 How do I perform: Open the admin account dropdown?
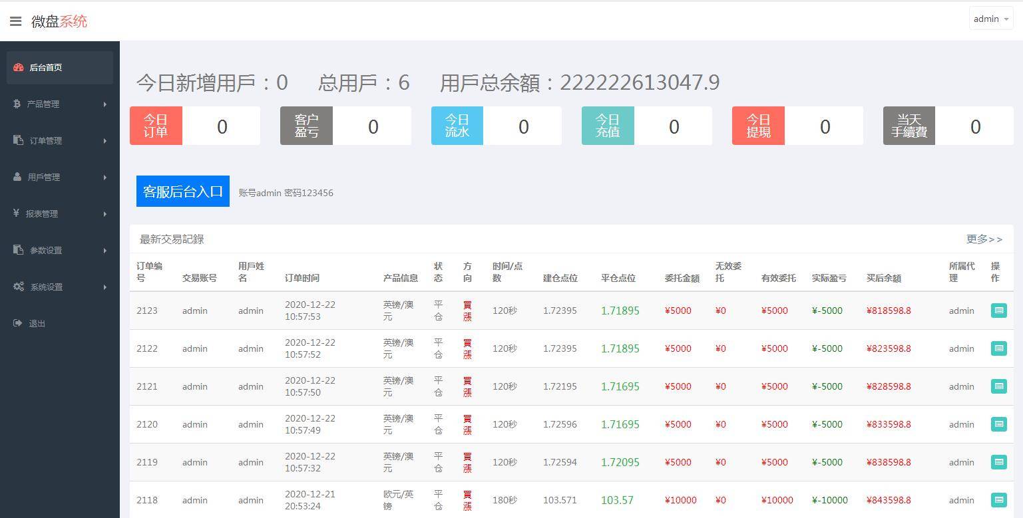coord(991,19)
